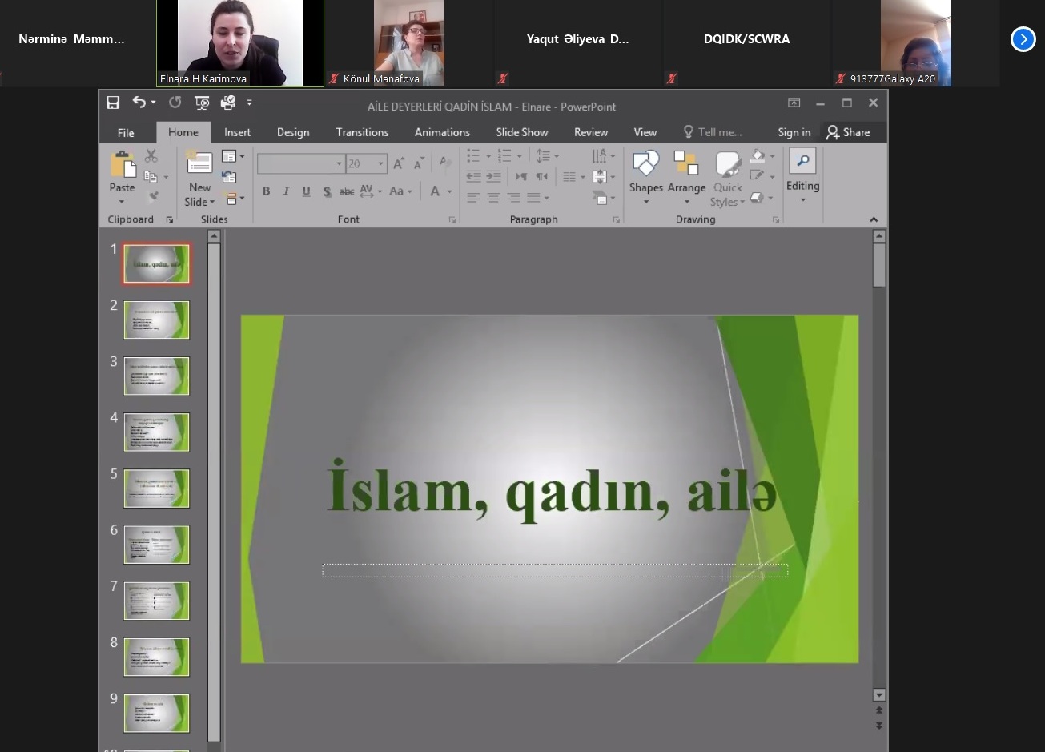Viewport: 1045px width, 752px height.
Task: Open the Shape Fill color dropdown
Action: [772, 156]
